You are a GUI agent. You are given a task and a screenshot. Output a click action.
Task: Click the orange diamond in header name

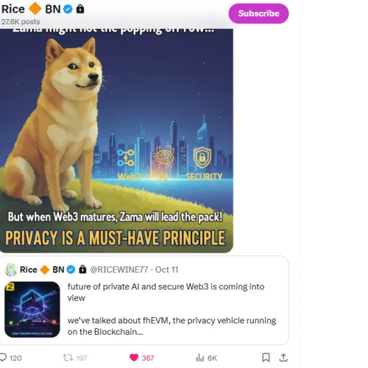pos(35,9)
